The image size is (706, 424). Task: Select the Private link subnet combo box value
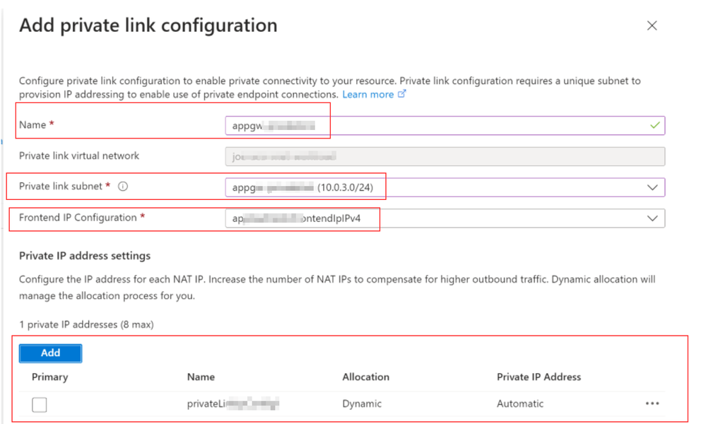point(445,187)
